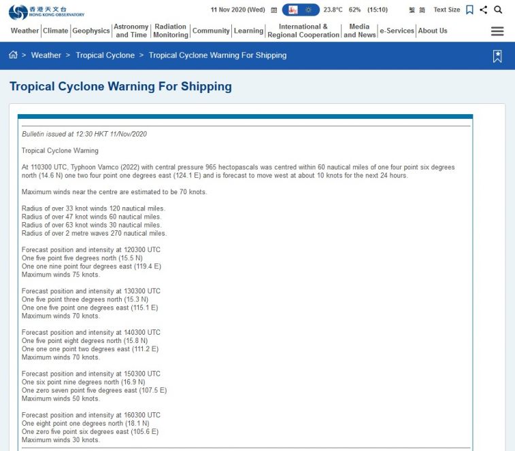This screenshot has height=451, width=515.
Task: Toggle the weather warning pill switch
Action: click(301, 10)
